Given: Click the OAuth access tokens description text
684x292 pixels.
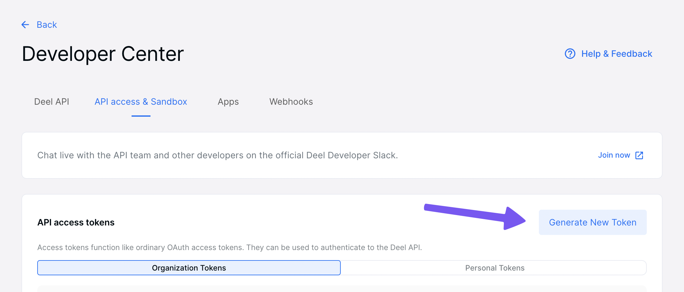Looking at the screenshot, I should pos(229,248).
